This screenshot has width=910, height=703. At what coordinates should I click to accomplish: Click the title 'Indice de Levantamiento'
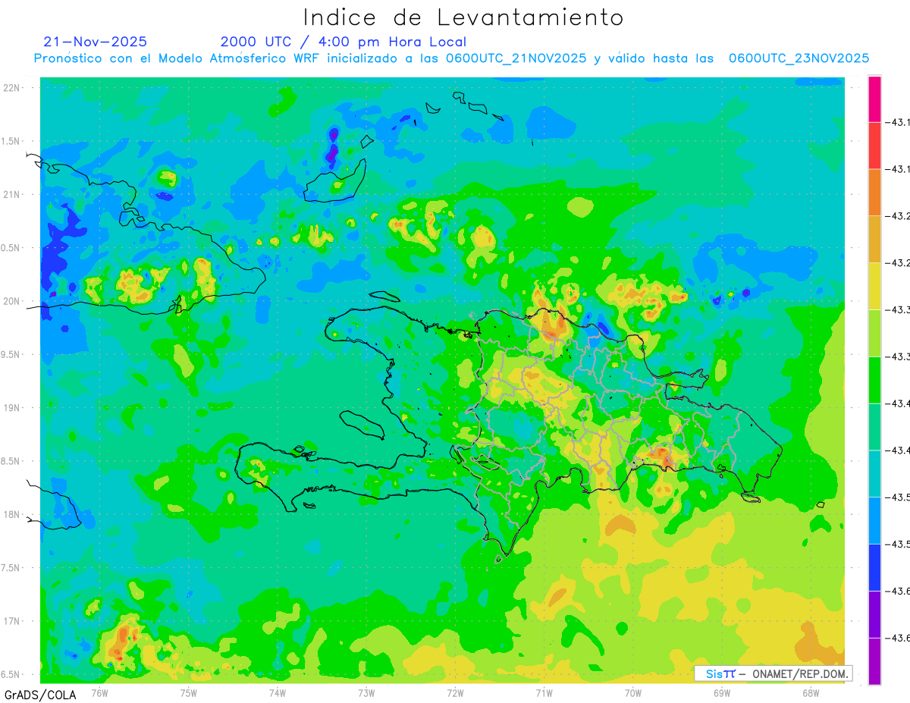point(463,17)
